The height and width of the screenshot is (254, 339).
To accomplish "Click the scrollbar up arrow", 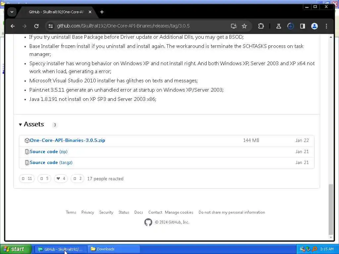I will pyautogui.click(x=331, y=37).
